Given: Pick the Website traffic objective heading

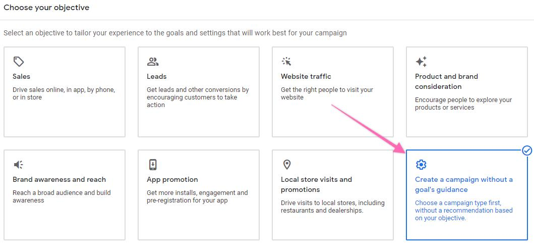Looking at the screenshot, I should [306, 77].
